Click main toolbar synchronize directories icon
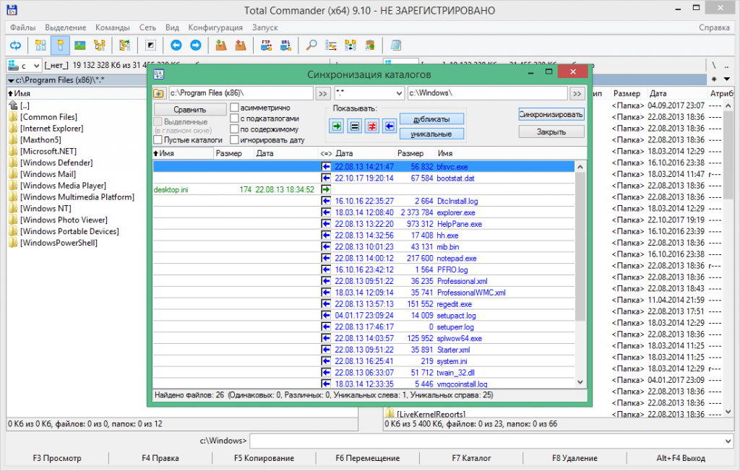This screenshot has width=740, height=471. pos(350,46)
